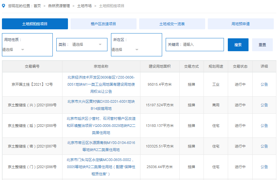Viewport: 277px width, 180px height.
Task: Open 土地市场 breadcrumb link
Action: (x=84, y=6)
